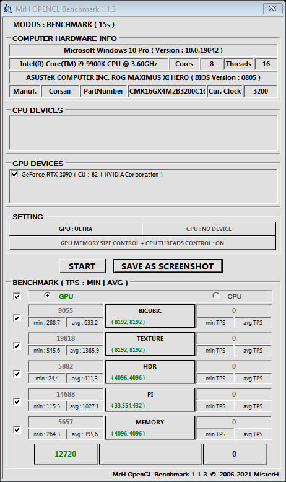286x482 pixels.
Task: Click the PI avg : 1027,1 value
Action: coord(84,406)
